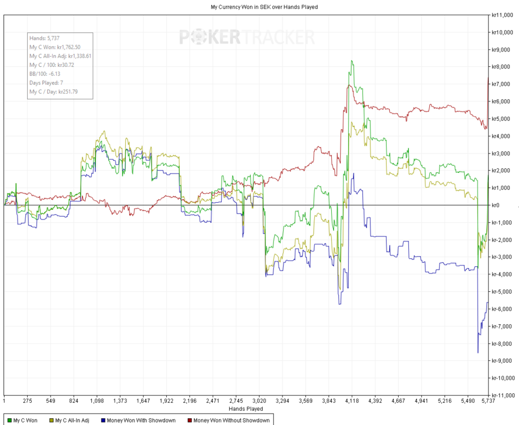Select the Days Played: 7 stat line

pyautogui.click(x=46, y=83)
